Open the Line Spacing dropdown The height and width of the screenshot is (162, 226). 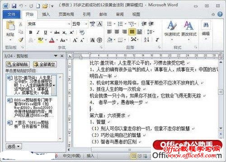click(x=151, y=32)
